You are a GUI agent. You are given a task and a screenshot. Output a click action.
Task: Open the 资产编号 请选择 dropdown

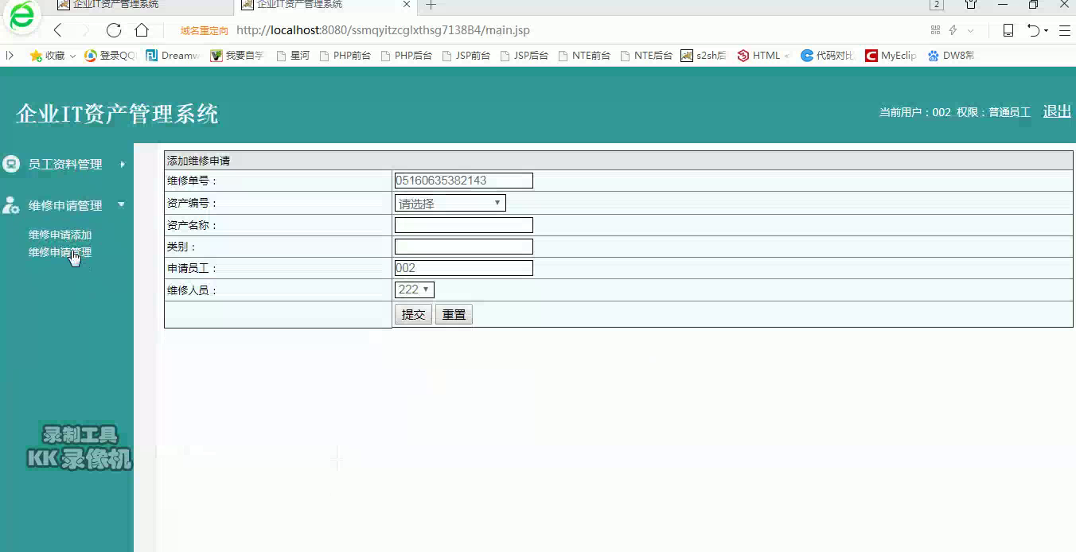click(x=450, y=204)
